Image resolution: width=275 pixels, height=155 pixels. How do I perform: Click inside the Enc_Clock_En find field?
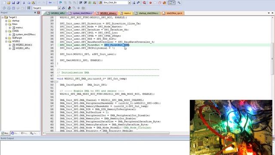pos(116,3)
